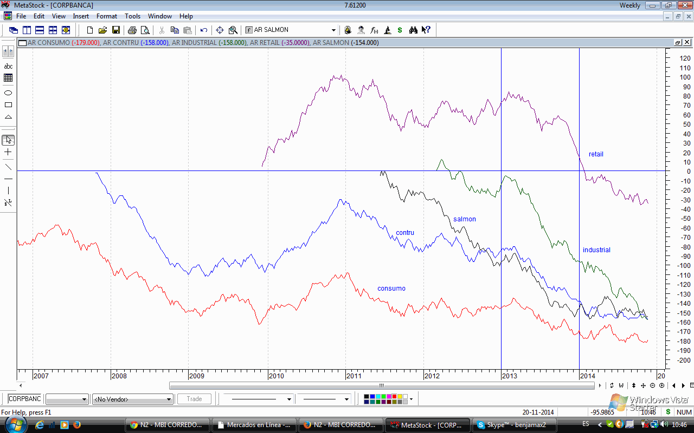The image size is (694, 433).
Task: Click the CORPBANC security name field
Action: [x=25, y=399]
